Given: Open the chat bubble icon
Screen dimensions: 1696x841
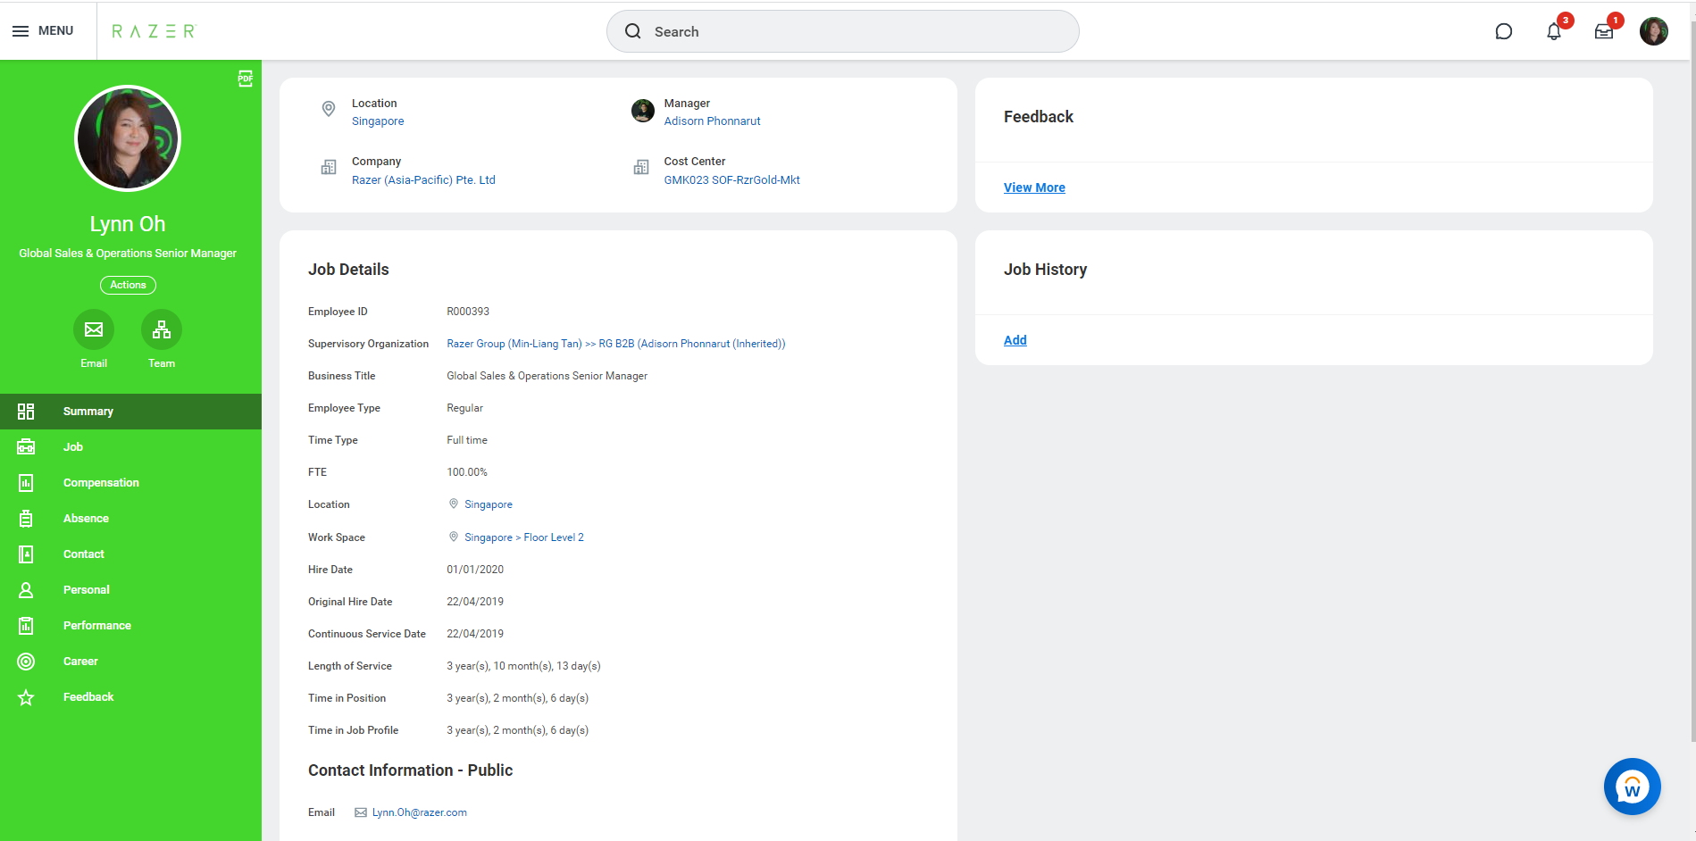Looking at the screenshot, I should tap(1504, 32).
